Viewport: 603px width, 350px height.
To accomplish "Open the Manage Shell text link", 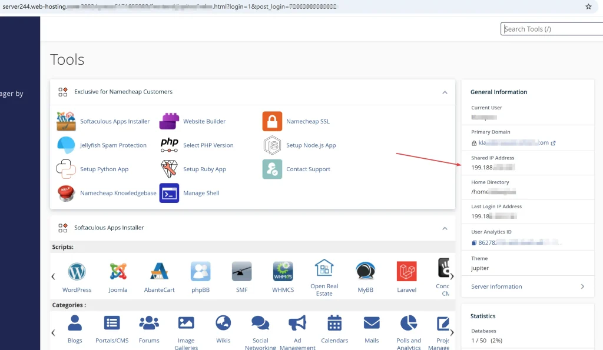I will (201, 194).
